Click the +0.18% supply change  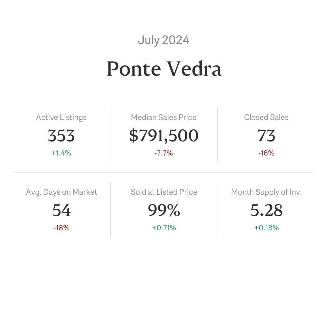tap(267, 228)
